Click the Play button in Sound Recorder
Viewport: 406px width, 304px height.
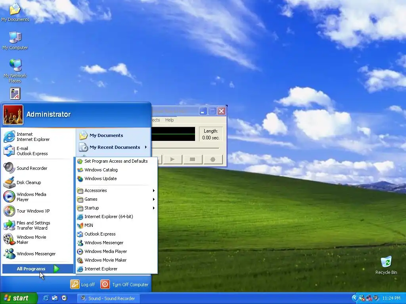[172, 160]
